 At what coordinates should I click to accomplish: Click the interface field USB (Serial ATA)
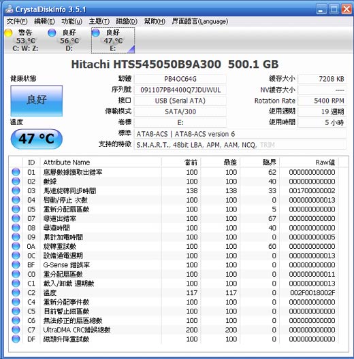[180, 101]
